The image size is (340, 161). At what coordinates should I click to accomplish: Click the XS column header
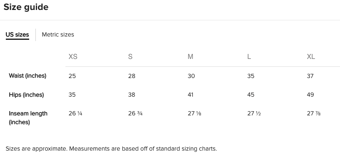73,56
